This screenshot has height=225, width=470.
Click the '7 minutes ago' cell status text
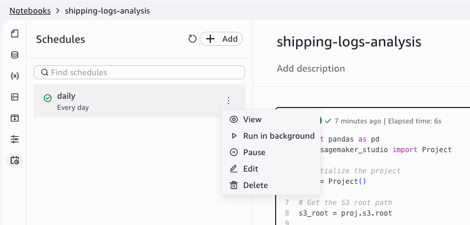point(358,121)
